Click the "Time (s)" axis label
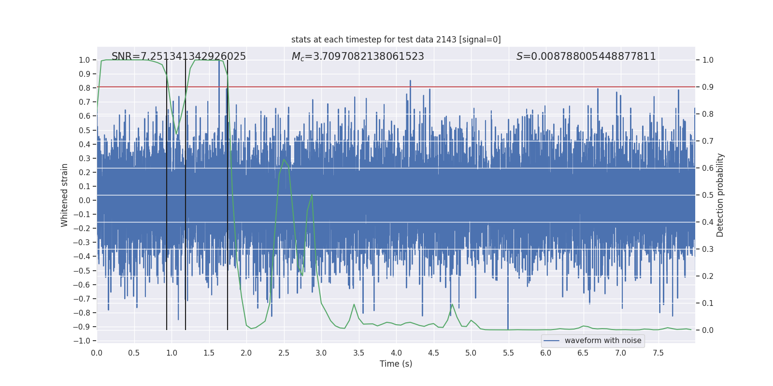773x386 pixels. point(396,364)
